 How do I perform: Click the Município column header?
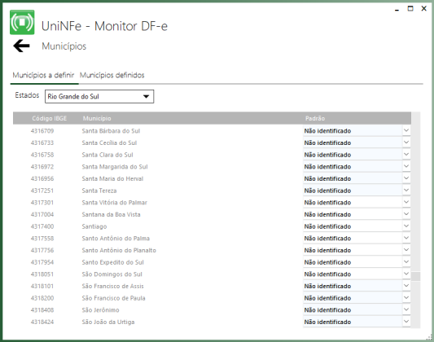click(x=97, y=118)
